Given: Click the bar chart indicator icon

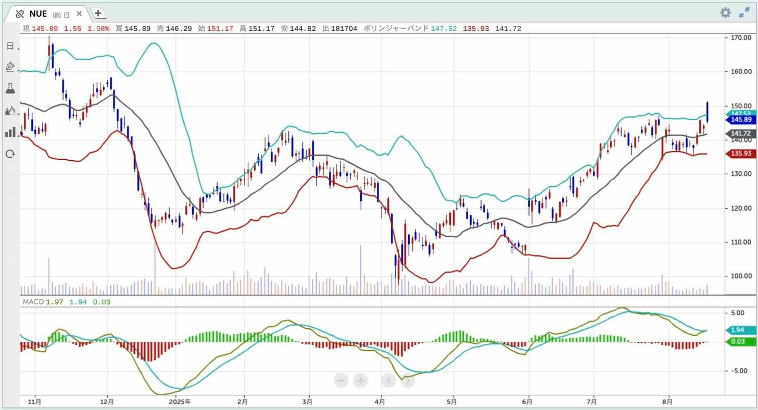Looking at the screenshot, I should coord(10,132).
